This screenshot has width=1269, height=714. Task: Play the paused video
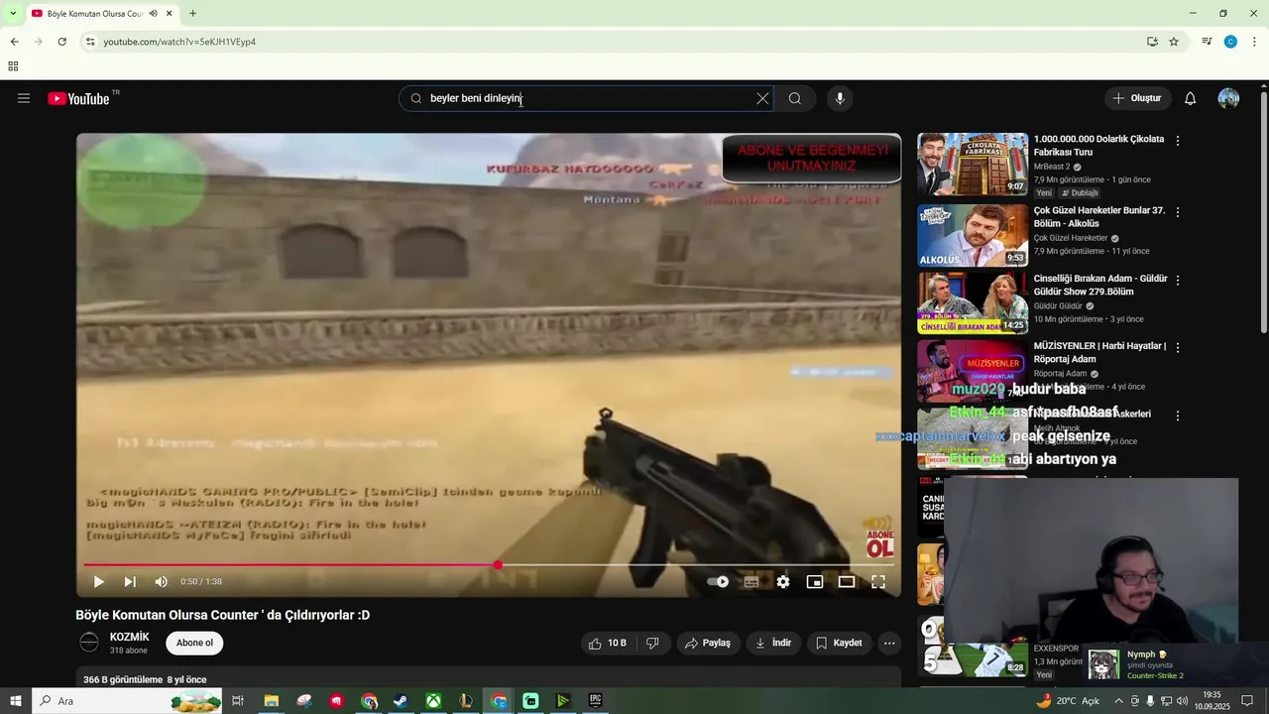[x=98, y=582]
